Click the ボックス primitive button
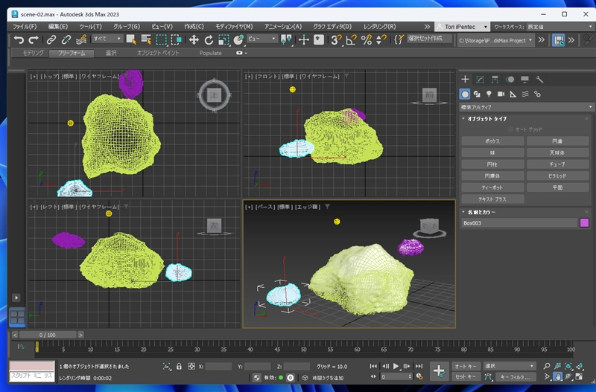The image size is (596, 392). (x=492, y=141)
